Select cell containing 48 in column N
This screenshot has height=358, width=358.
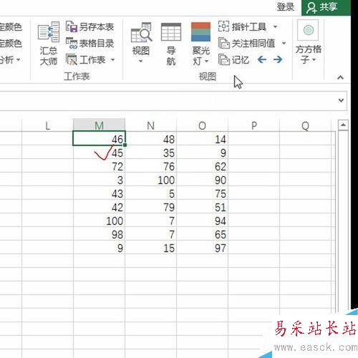(151, 138)
